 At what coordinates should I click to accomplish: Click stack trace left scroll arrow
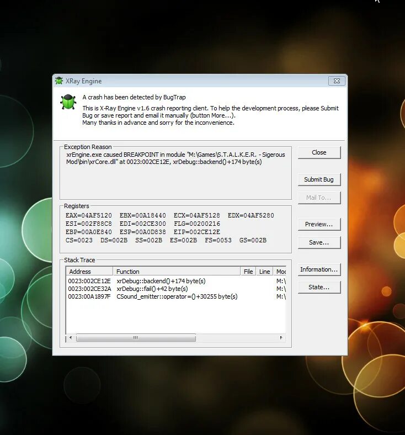click(71, 338)
